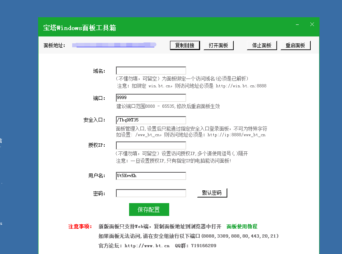Select the 安全入口 field /Tbq9HT35
Viewport: 342px width, 254px height.
pyautogui.click(x=151, y=120)
